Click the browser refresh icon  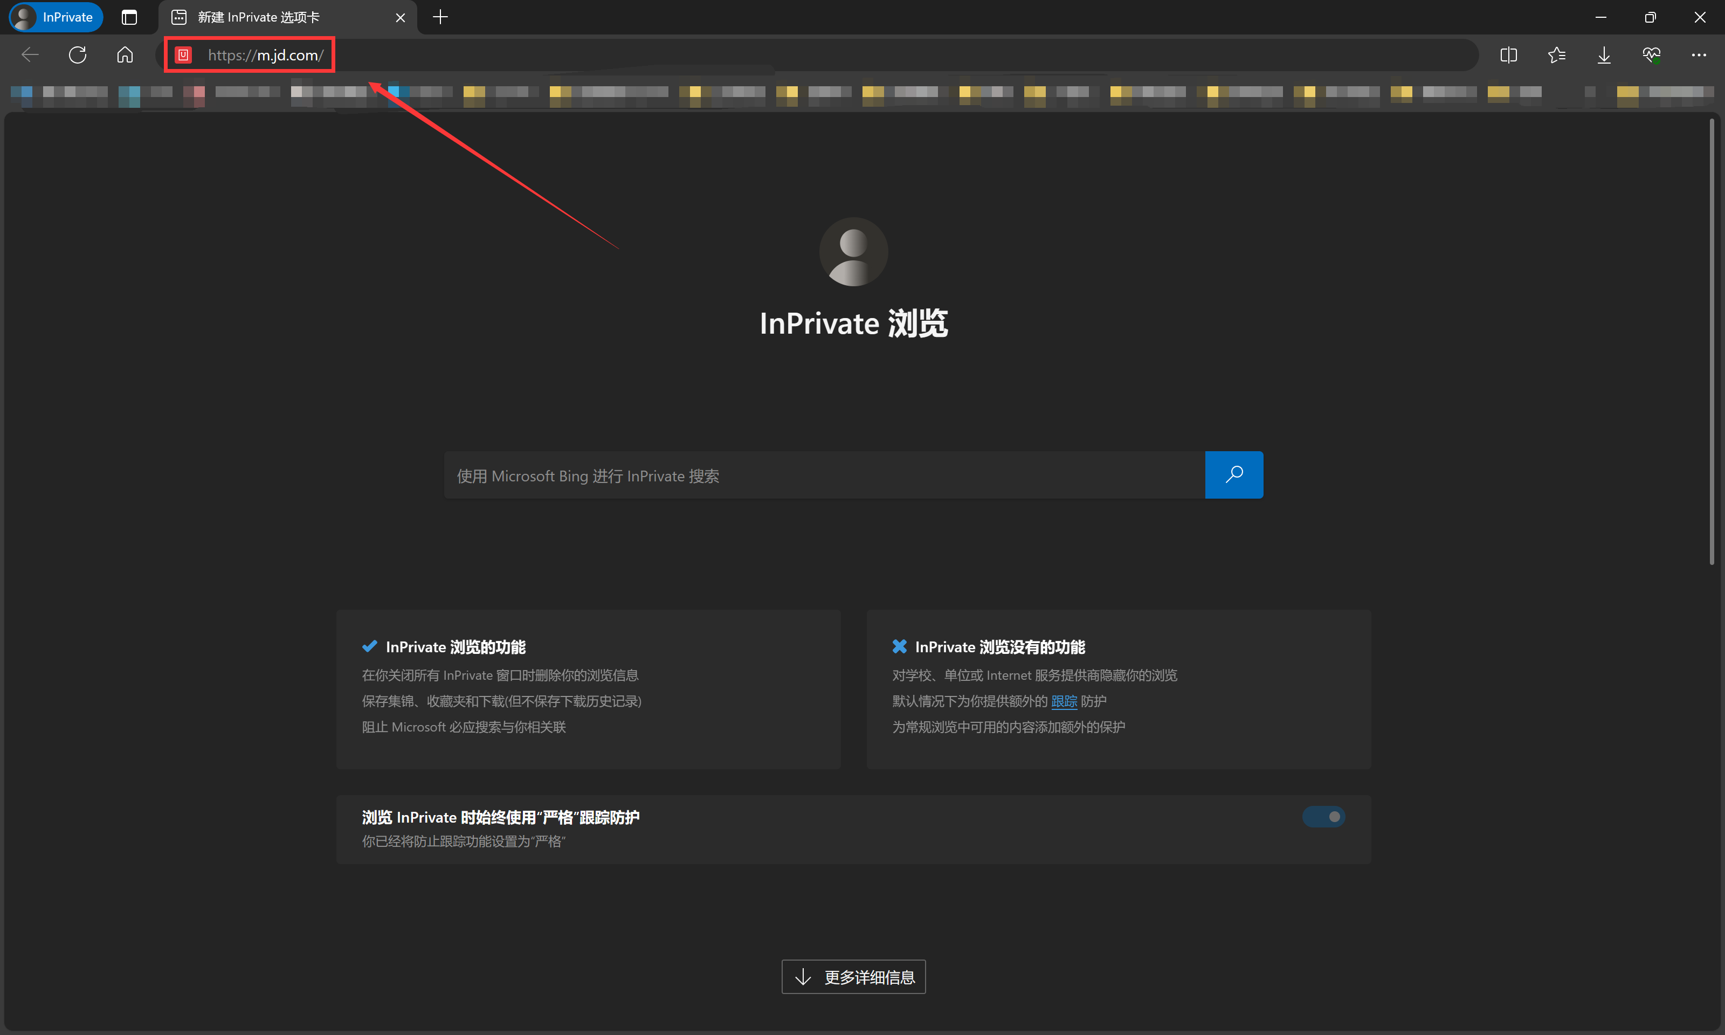point(78,55)
